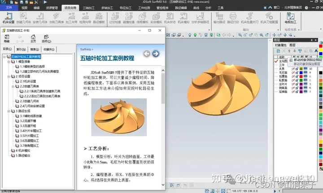Open the 三轴加工 ribbon tab

pyautogui.click(x=88, y=8)
